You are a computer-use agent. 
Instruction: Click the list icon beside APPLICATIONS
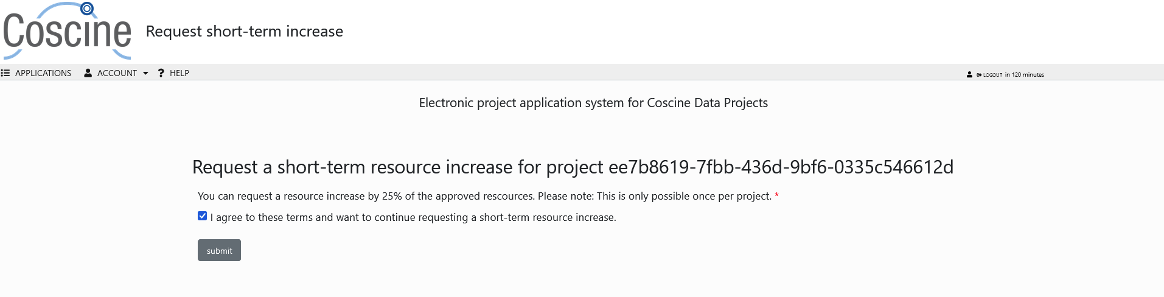[x=5, y=73]
